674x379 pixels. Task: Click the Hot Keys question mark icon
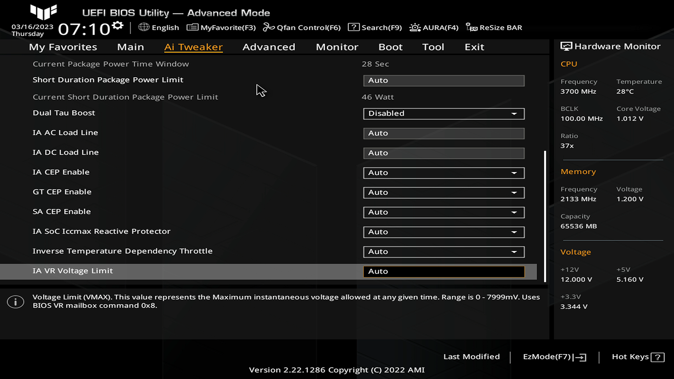[657, 357]
